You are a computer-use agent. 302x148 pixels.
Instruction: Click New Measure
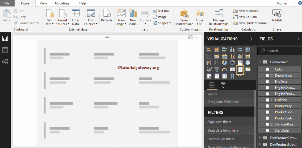(245, 11)
